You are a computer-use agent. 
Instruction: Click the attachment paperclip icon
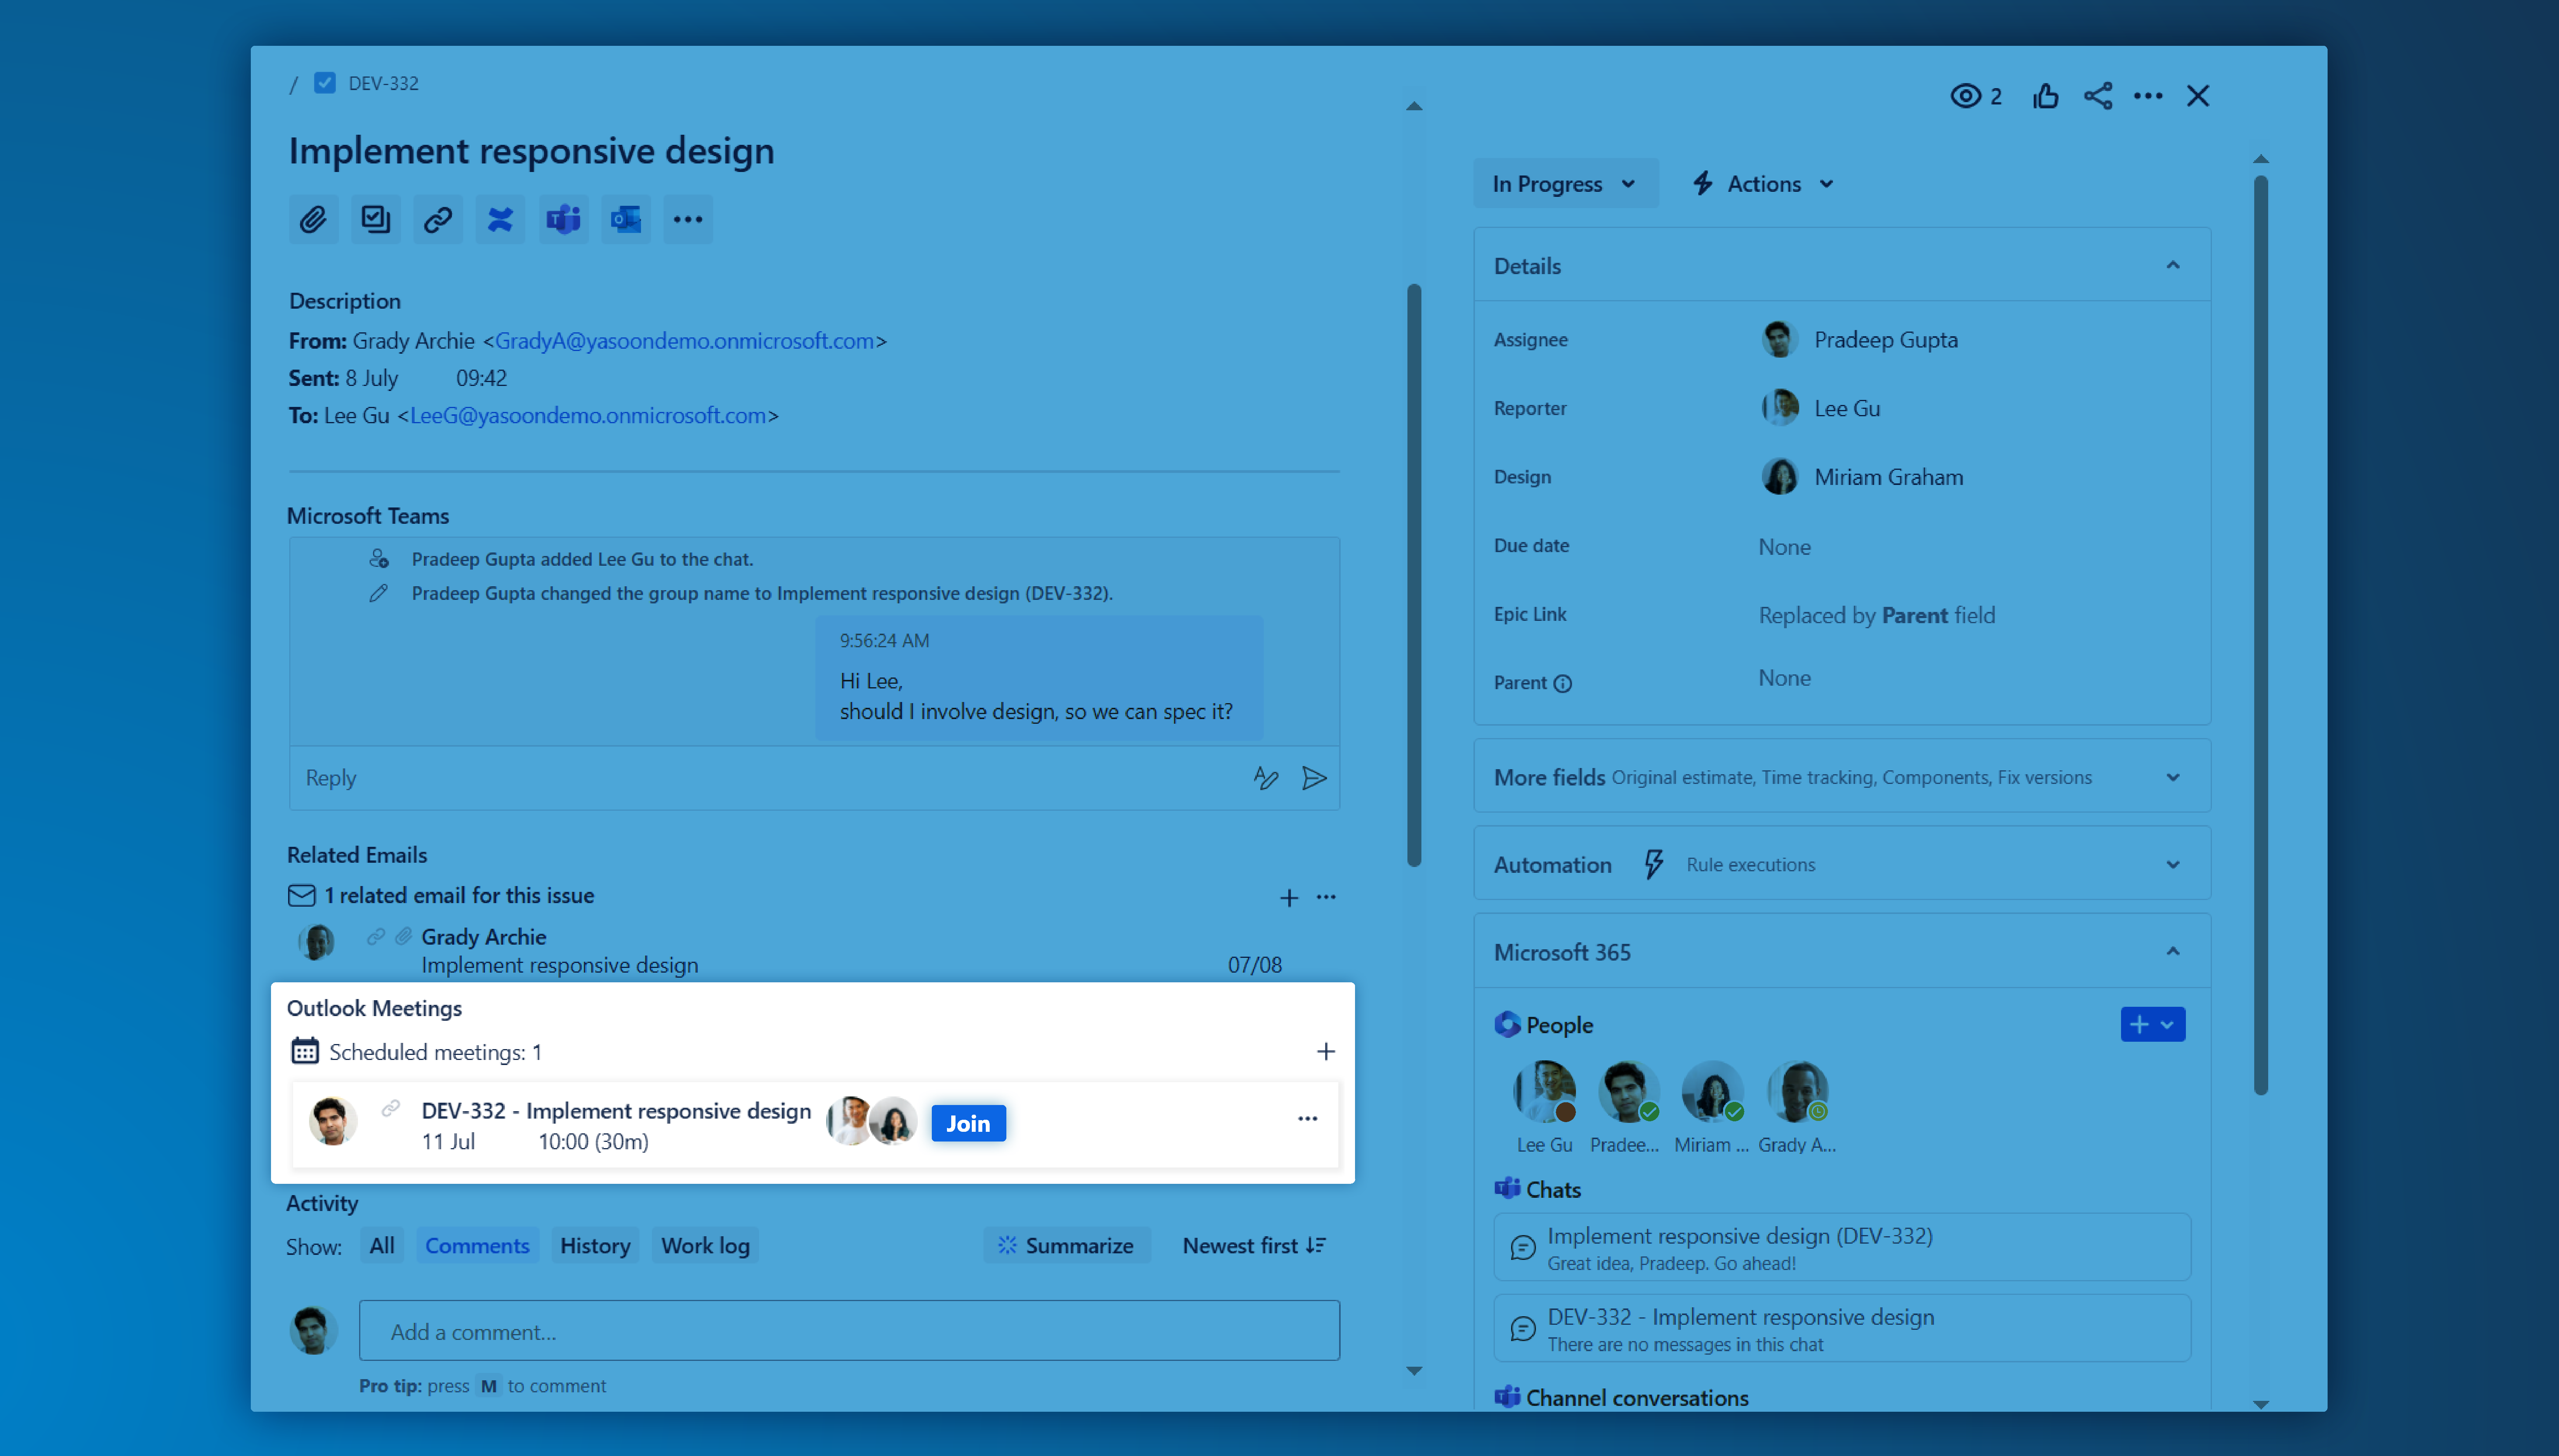click(313, 219)
